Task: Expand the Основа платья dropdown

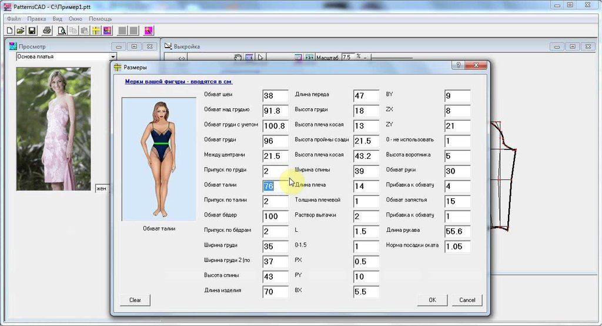Action: (x=113, y=57)
